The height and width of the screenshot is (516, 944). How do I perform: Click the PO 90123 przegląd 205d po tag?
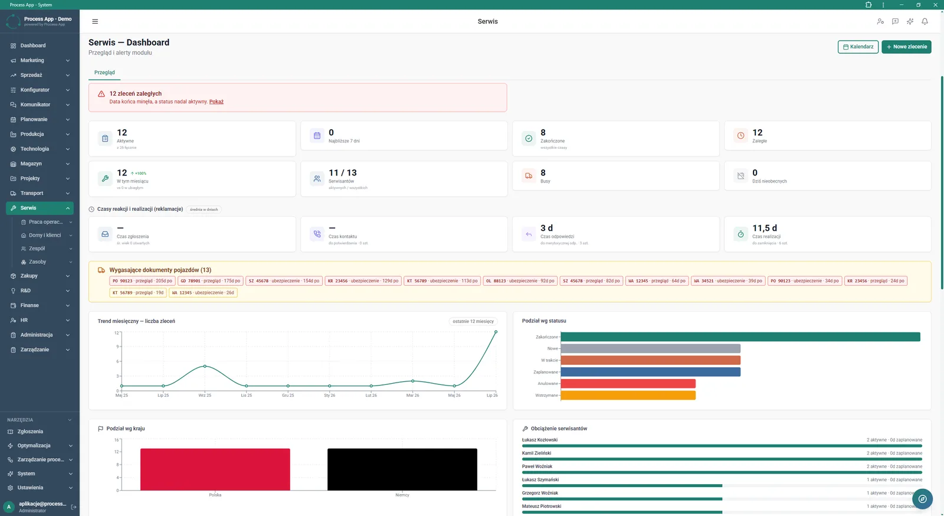tap(142, 281)
